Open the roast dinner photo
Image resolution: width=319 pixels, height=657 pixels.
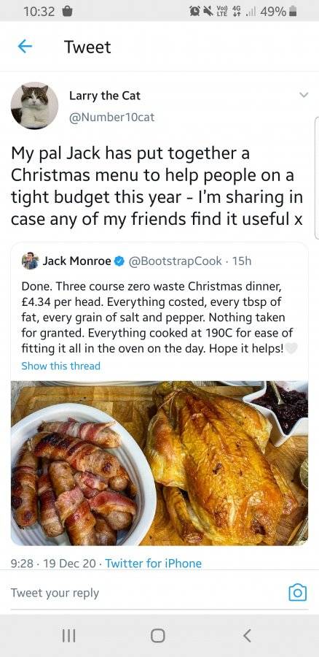pos(159,464)
